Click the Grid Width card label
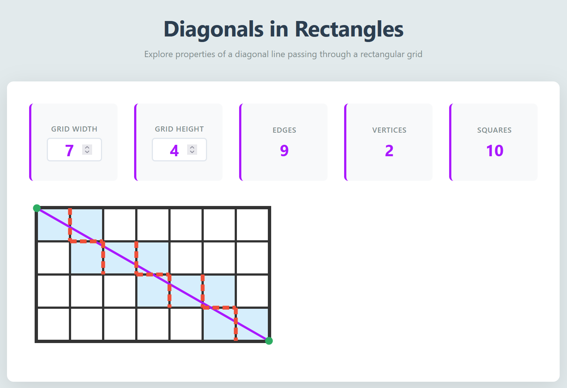The image size is (567, 388). [x=74, y=129]
